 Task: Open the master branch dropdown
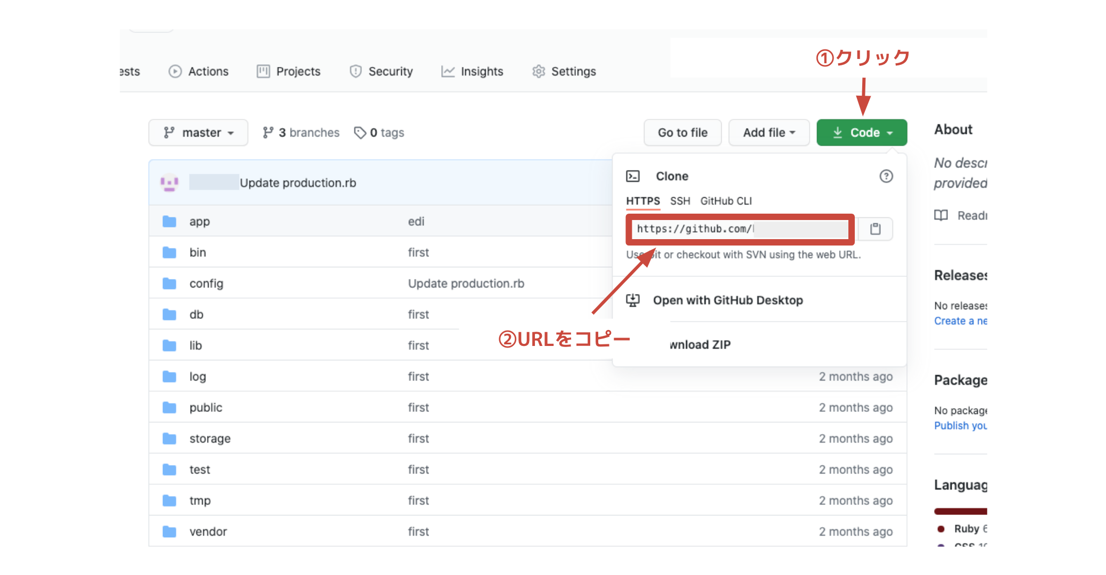198,132
